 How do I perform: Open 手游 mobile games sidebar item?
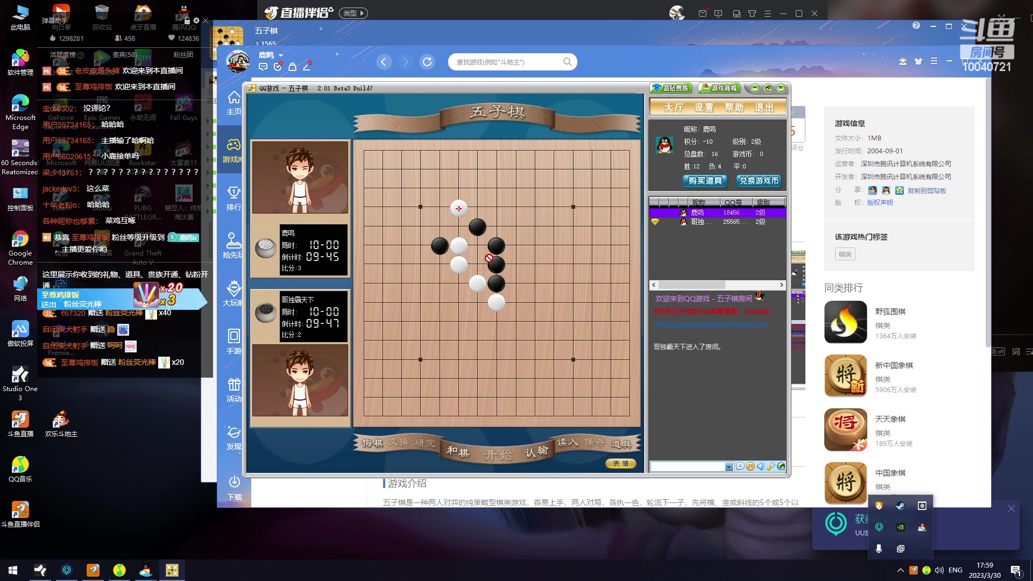point(234,342)
